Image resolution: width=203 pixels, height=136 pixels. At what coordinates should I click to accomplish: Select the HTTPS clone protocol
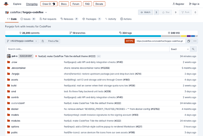(129, 41)
